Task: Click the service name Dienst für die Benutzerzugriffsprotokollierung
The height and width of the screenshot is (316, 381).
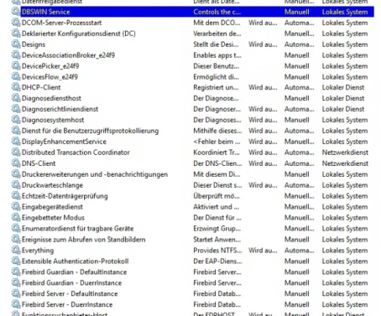Action: click(90, 131)
